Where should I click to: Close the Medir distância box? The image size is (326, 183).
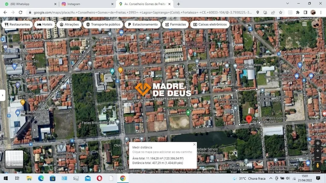point(194,144)
